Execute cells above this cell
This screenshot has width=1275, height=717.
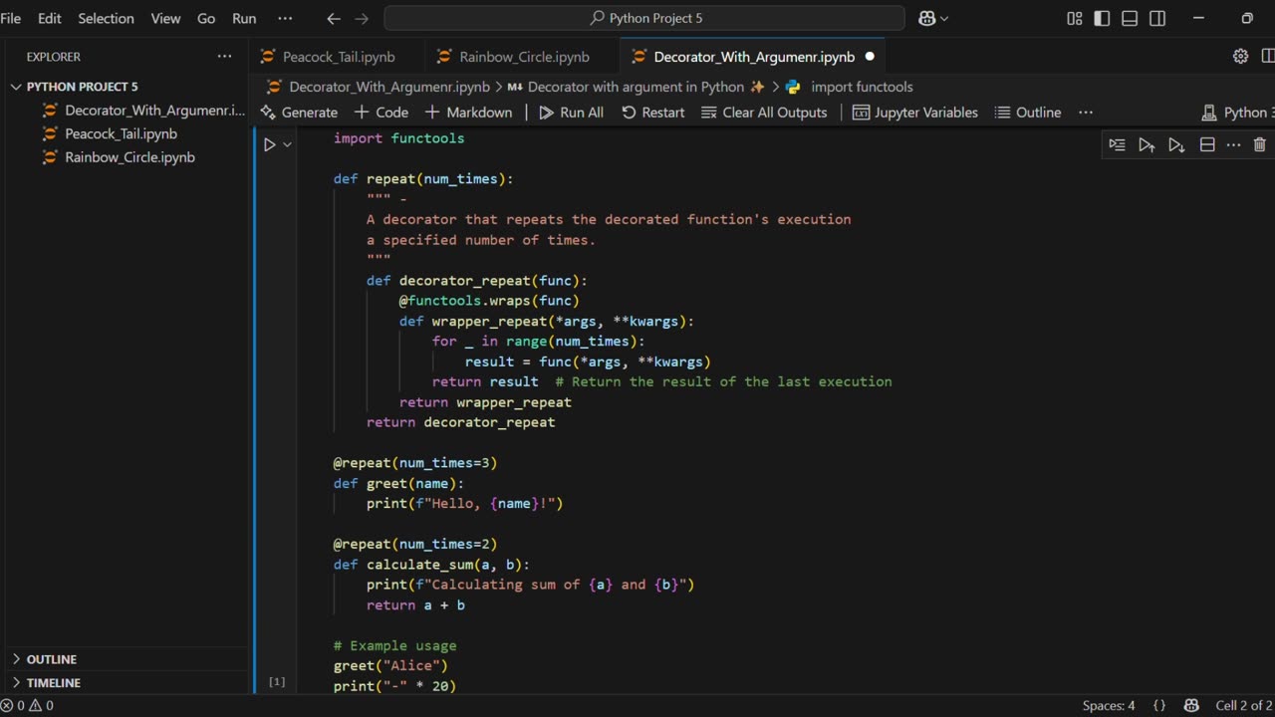[x=1147, y=144]
